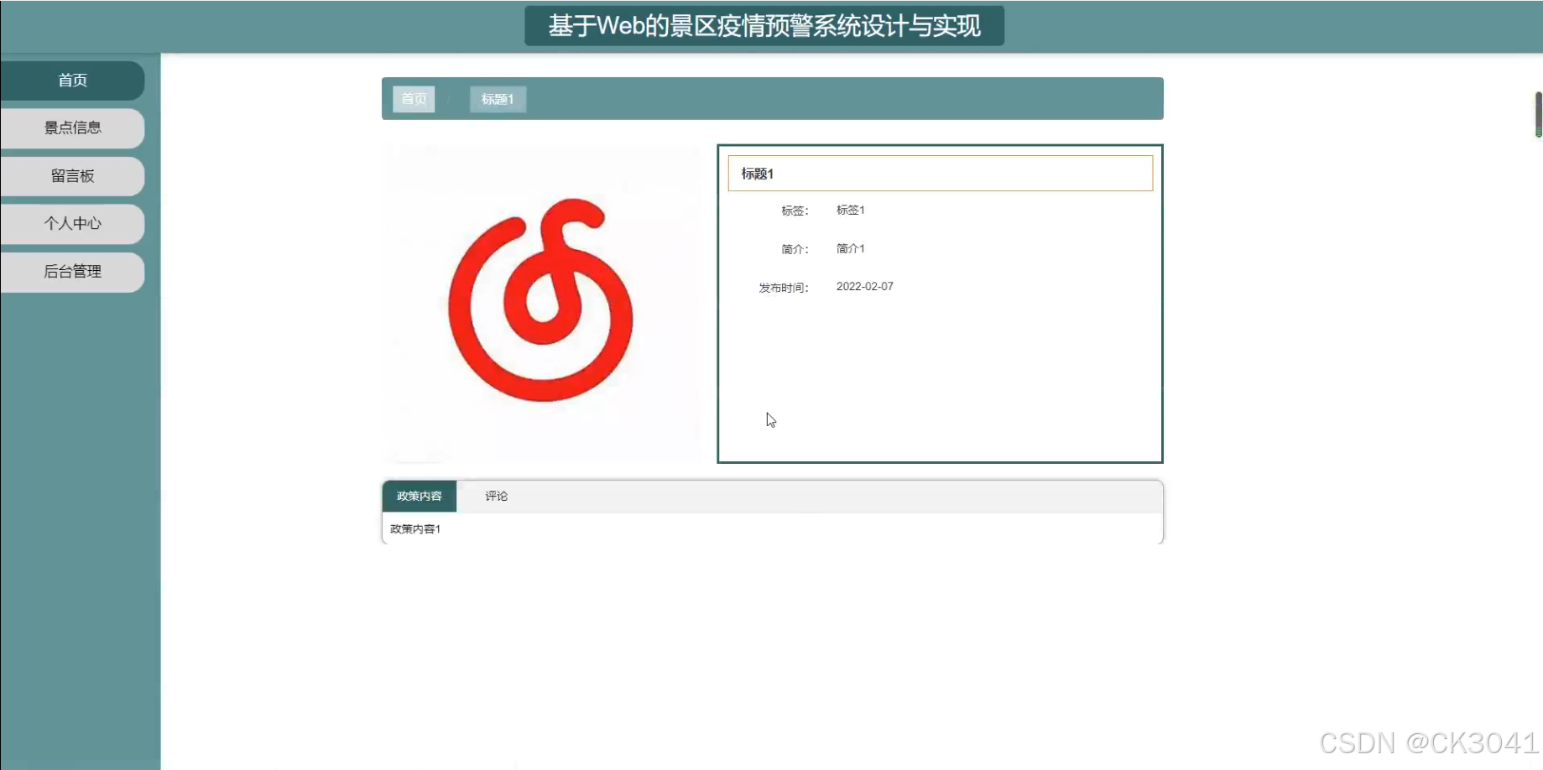Select the 标签1 tag text
1543x770 pixels.
[x=850, y=210]
